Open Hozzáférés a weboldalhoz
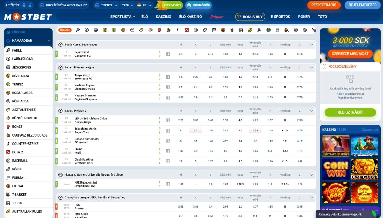The image size is (383, 218). [63, 5]
